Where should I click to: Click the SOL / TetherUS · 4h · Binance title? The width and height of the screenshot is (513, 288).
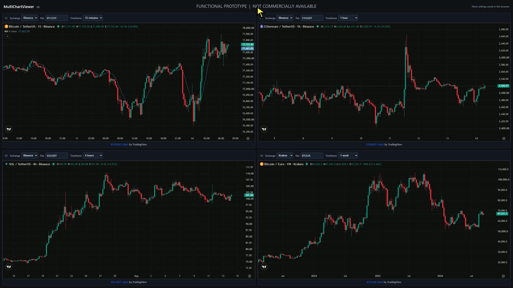tap(29, 164)
